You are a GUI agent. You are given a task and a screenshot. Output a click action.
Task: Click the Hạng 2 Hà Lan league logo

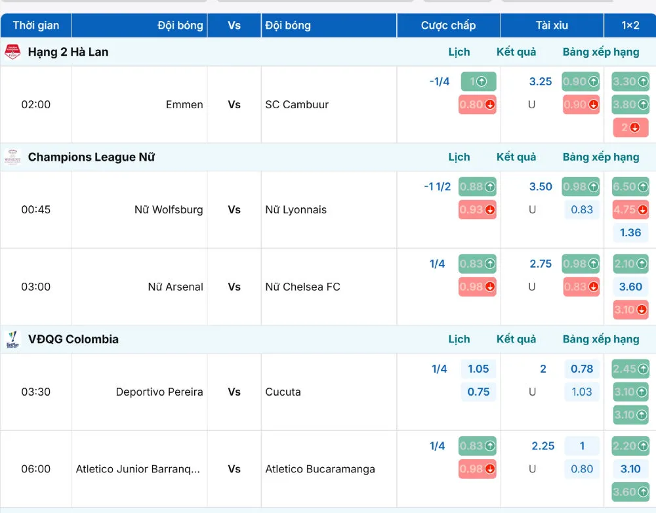[x=12, y=52]
